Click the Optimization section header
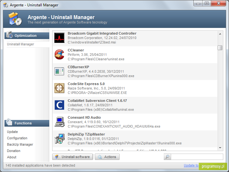 click(x=27, y=36)
